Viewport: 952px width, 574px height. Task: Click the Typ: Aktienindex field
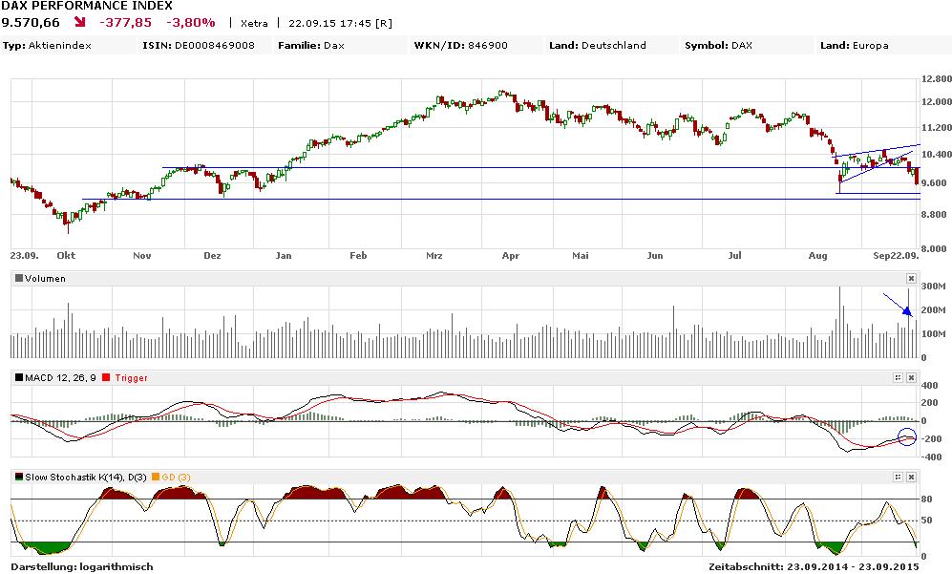point(47,46)
